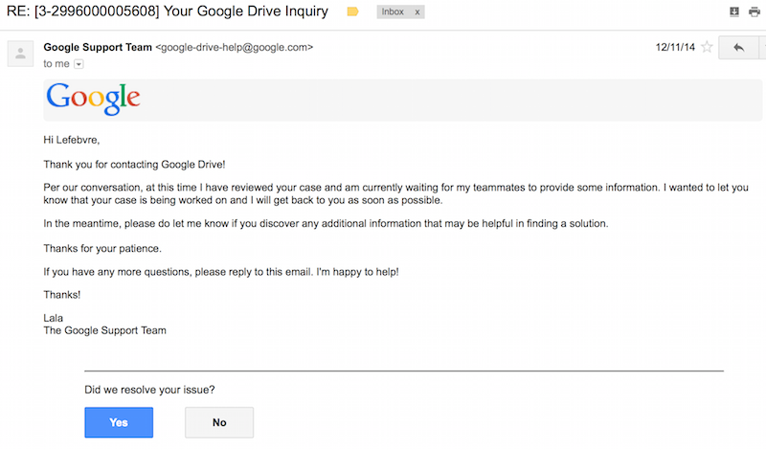Click Yes to confirm issue resolved
This screenshot has width=766, height=450.
(119, 422)
